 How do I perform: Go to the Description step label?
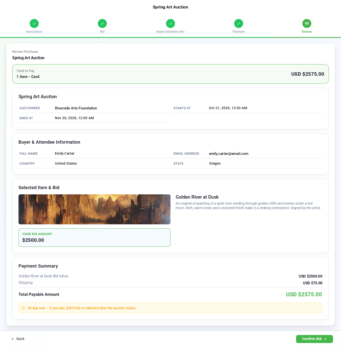tap(34, 32)
